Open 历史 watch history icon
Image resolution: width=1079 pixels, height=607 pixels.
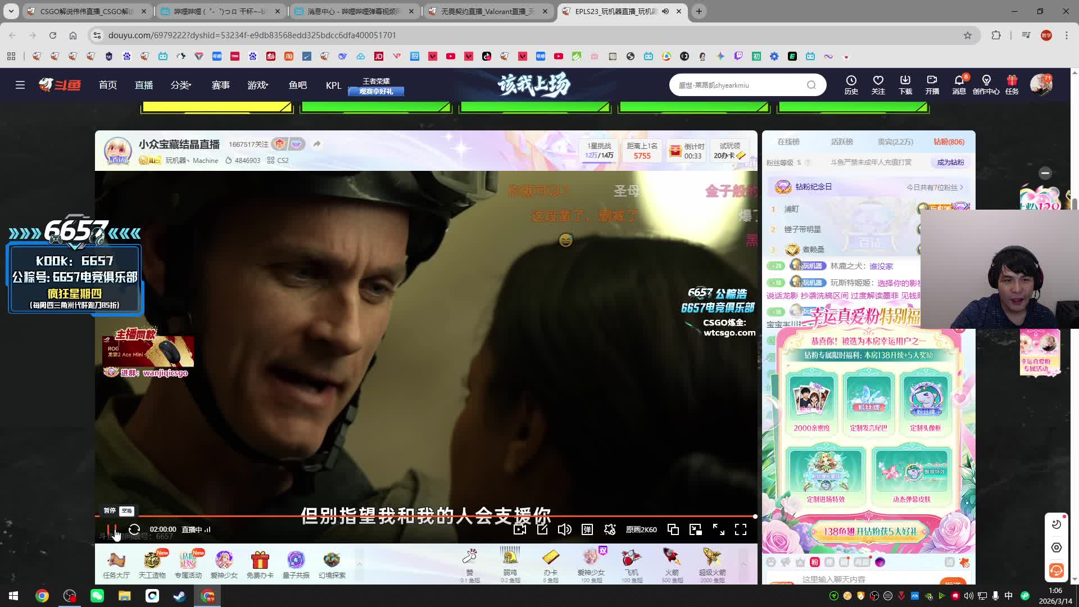[x=851, y=84]
